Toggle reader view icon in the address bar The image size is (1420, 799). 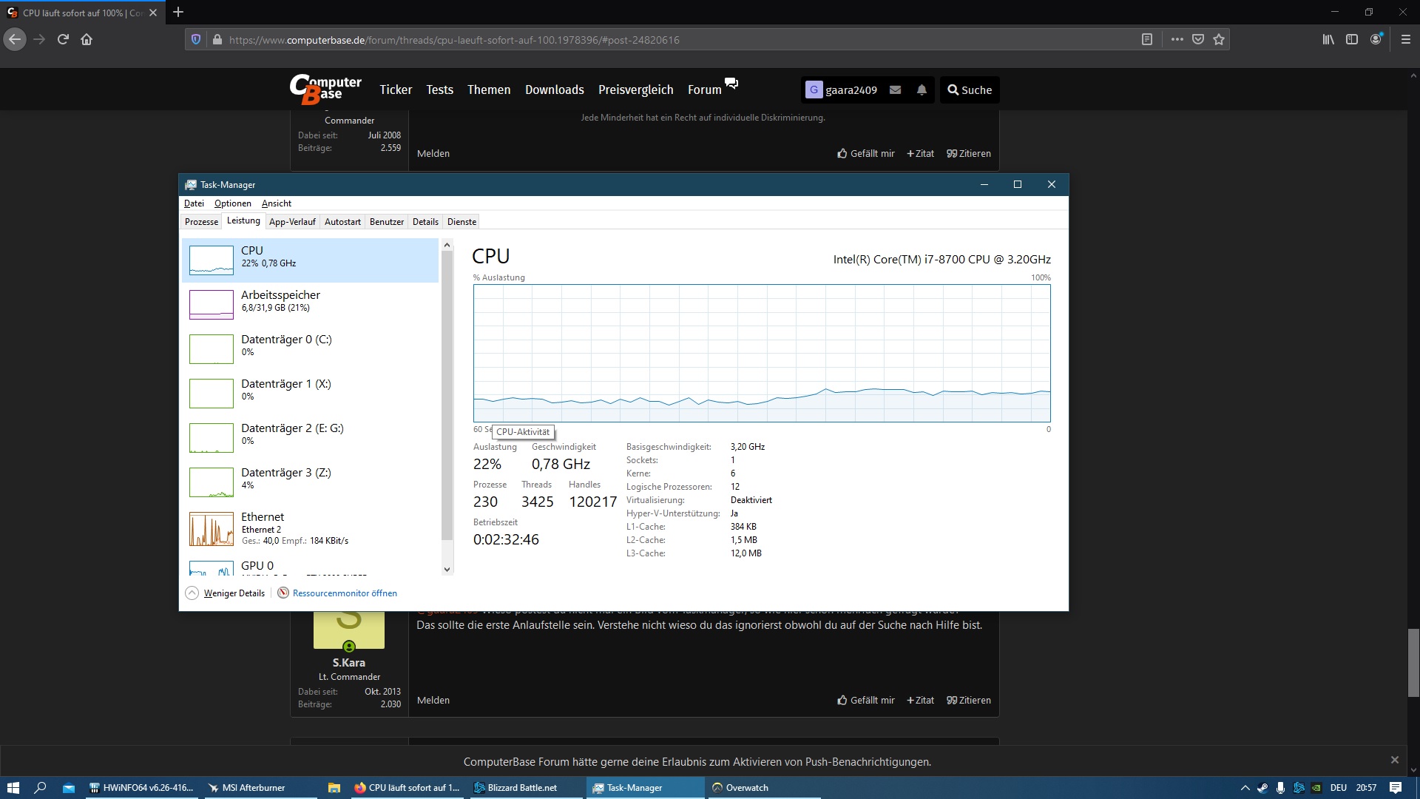point(1147,40)
